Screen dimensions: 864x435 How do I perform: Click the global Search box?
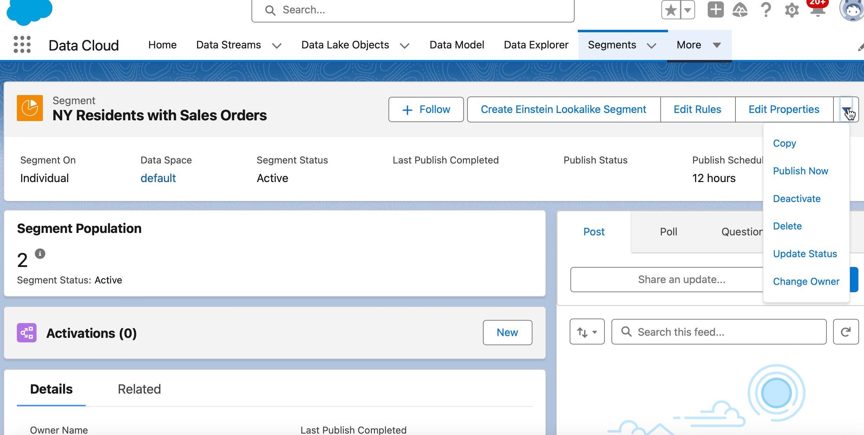[x=413, y=10]
